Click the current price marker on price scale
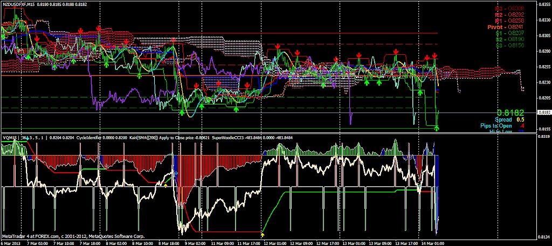Image resolution: width=552 pixels, height=246 pixels. (x=544, y=112)
